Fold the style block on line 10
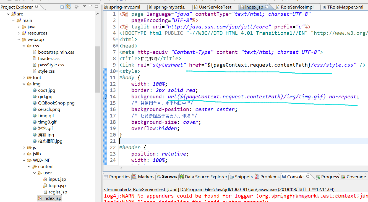 [x=117, y=71]
